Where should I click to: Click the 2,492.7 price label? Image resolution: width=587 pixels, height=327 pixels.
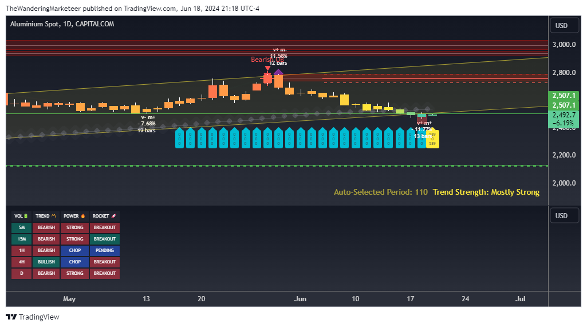pyautogui.click(x=564, y=115)
